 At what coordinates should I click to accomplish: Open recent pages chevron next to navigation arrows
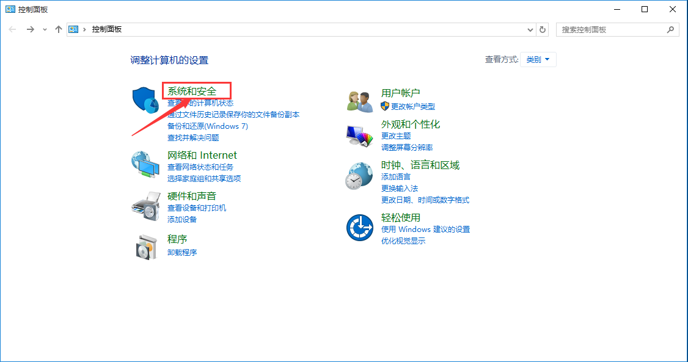(x=45, y=29)
